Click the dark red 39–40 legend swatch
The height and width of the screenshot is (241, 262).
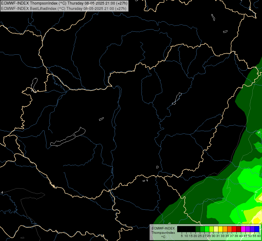pos(239,229)
